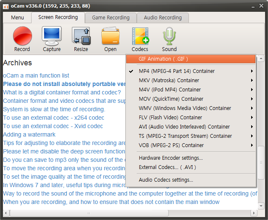Open 'Adding a watermark' link
268x220 pixels.
pos(29,134)
